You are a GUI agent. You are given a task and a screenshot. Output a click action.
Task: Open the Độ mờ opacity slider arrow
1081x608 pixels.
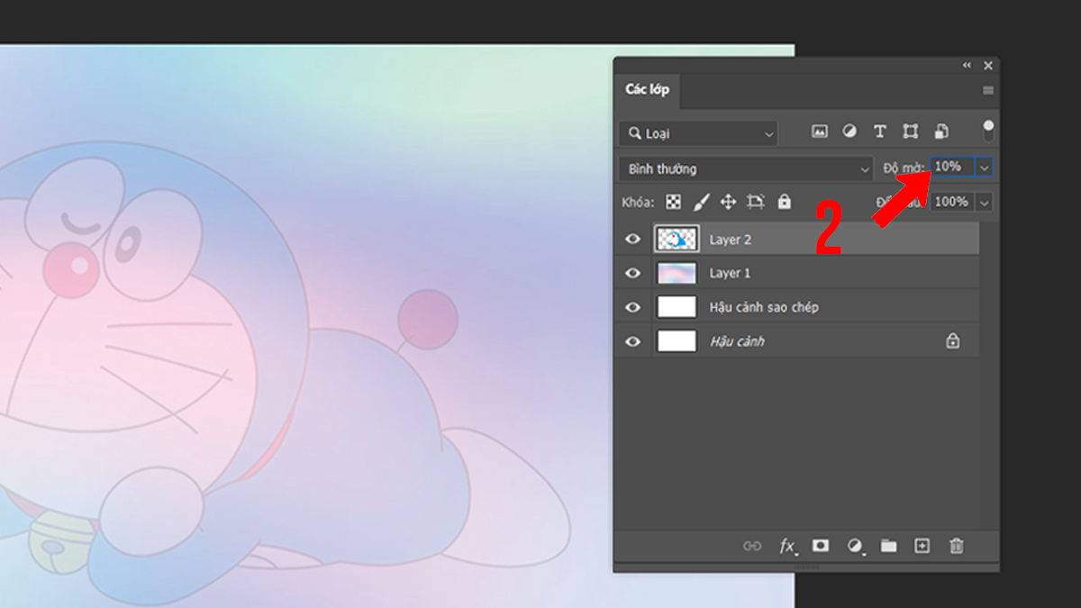985,168
